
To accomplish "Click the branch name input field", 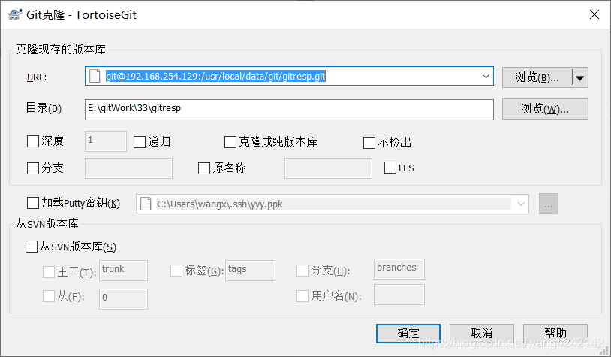I will pos(128,168).
